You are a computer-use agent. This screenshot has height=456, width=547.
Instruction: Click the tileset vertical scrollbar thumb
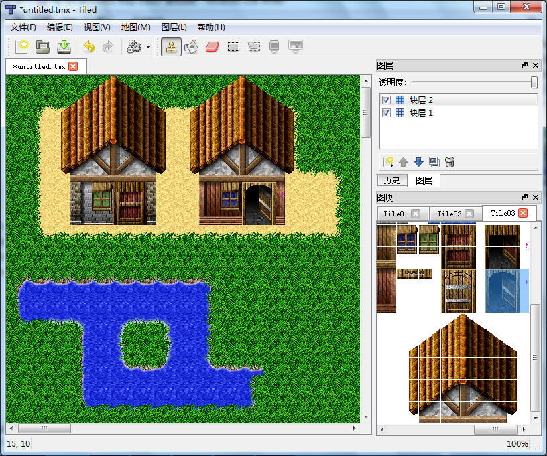(x=535, y=358)
